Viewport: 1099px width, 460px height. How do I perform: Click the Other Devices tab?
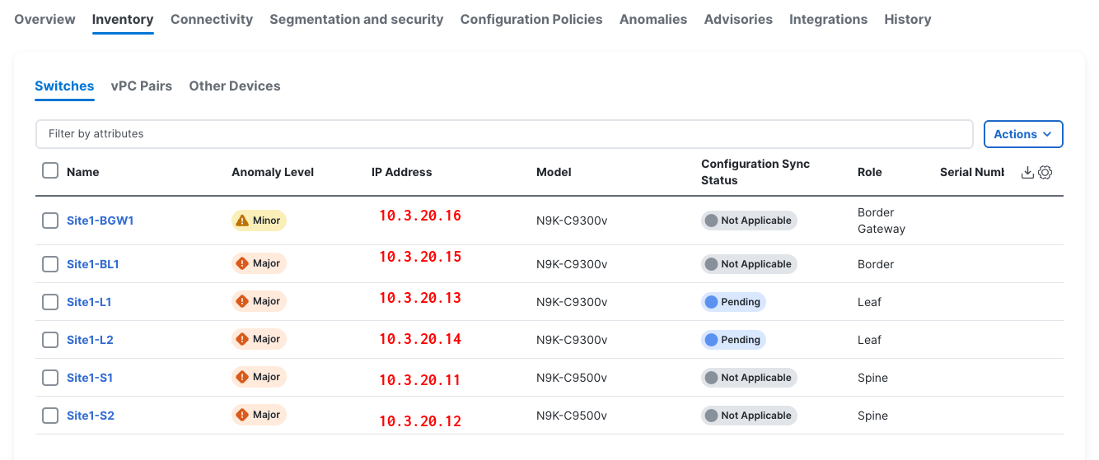[x=235, y=86]
